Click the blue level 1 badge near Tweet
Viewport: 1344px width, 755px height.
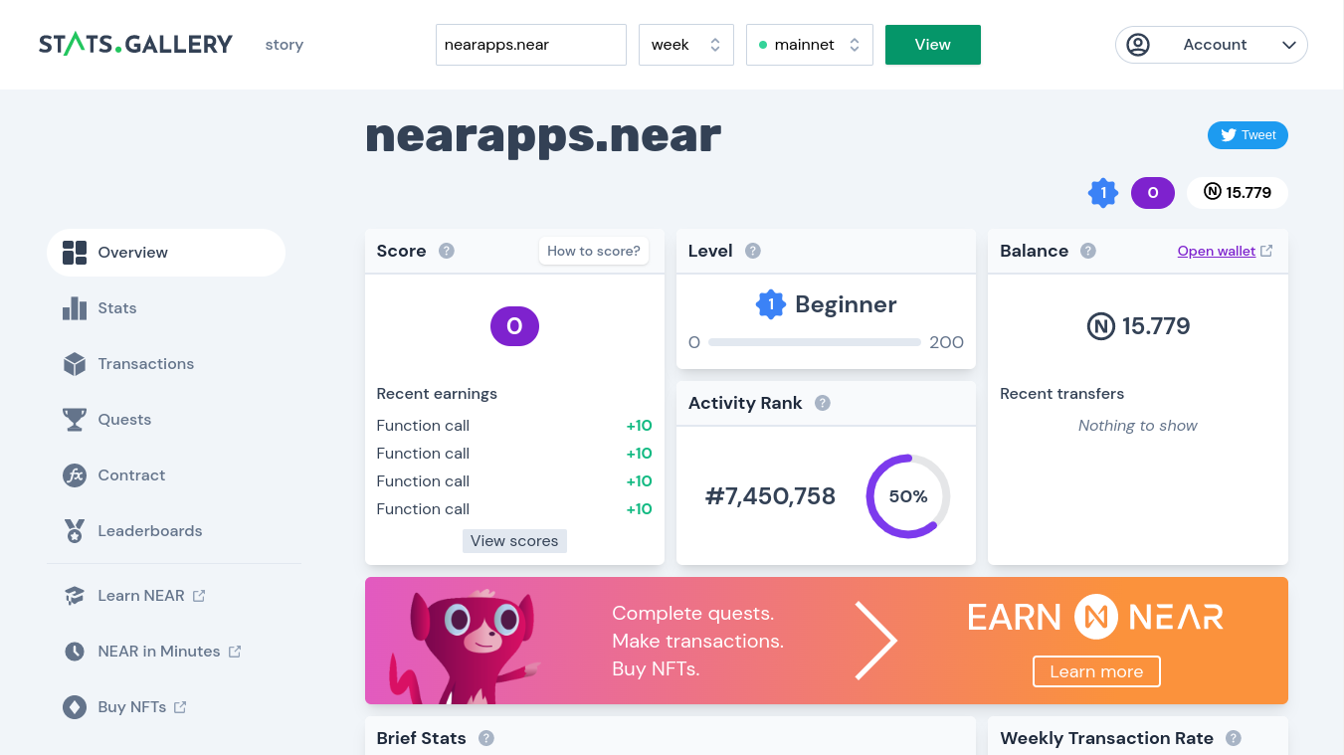pyautogui.click(x=1103, y=193)
